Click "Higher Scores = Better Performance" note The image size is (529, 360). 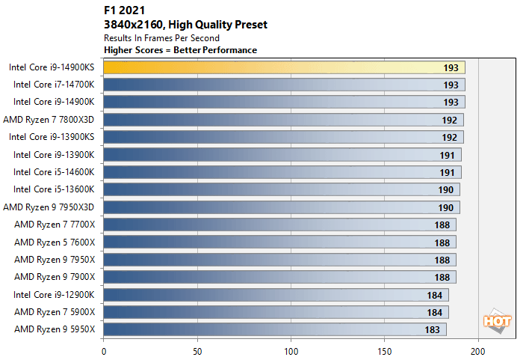click(x=181, y=50)
